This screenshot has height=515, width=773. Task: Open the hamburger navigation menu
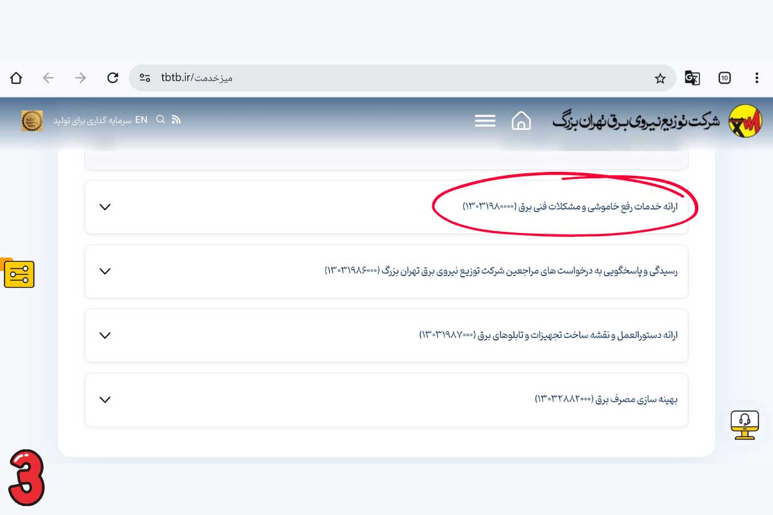coord(485,120)
